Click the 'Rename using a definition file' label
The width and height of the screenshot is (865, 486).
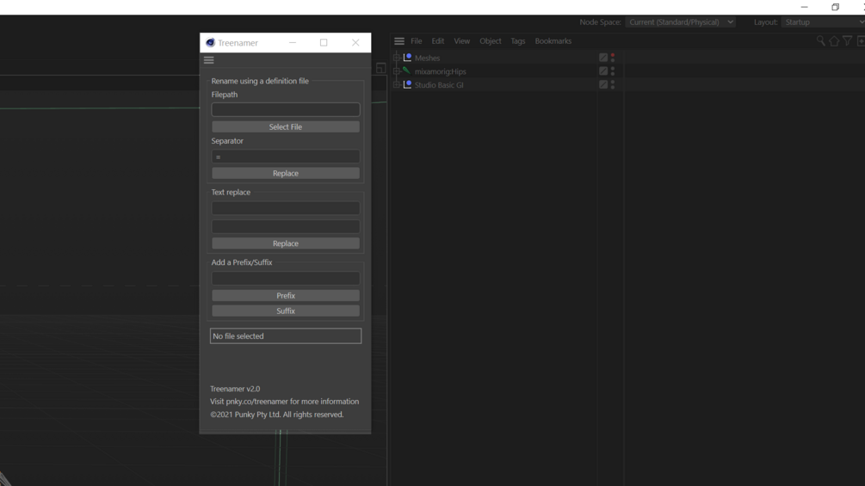tap(260, 81)
